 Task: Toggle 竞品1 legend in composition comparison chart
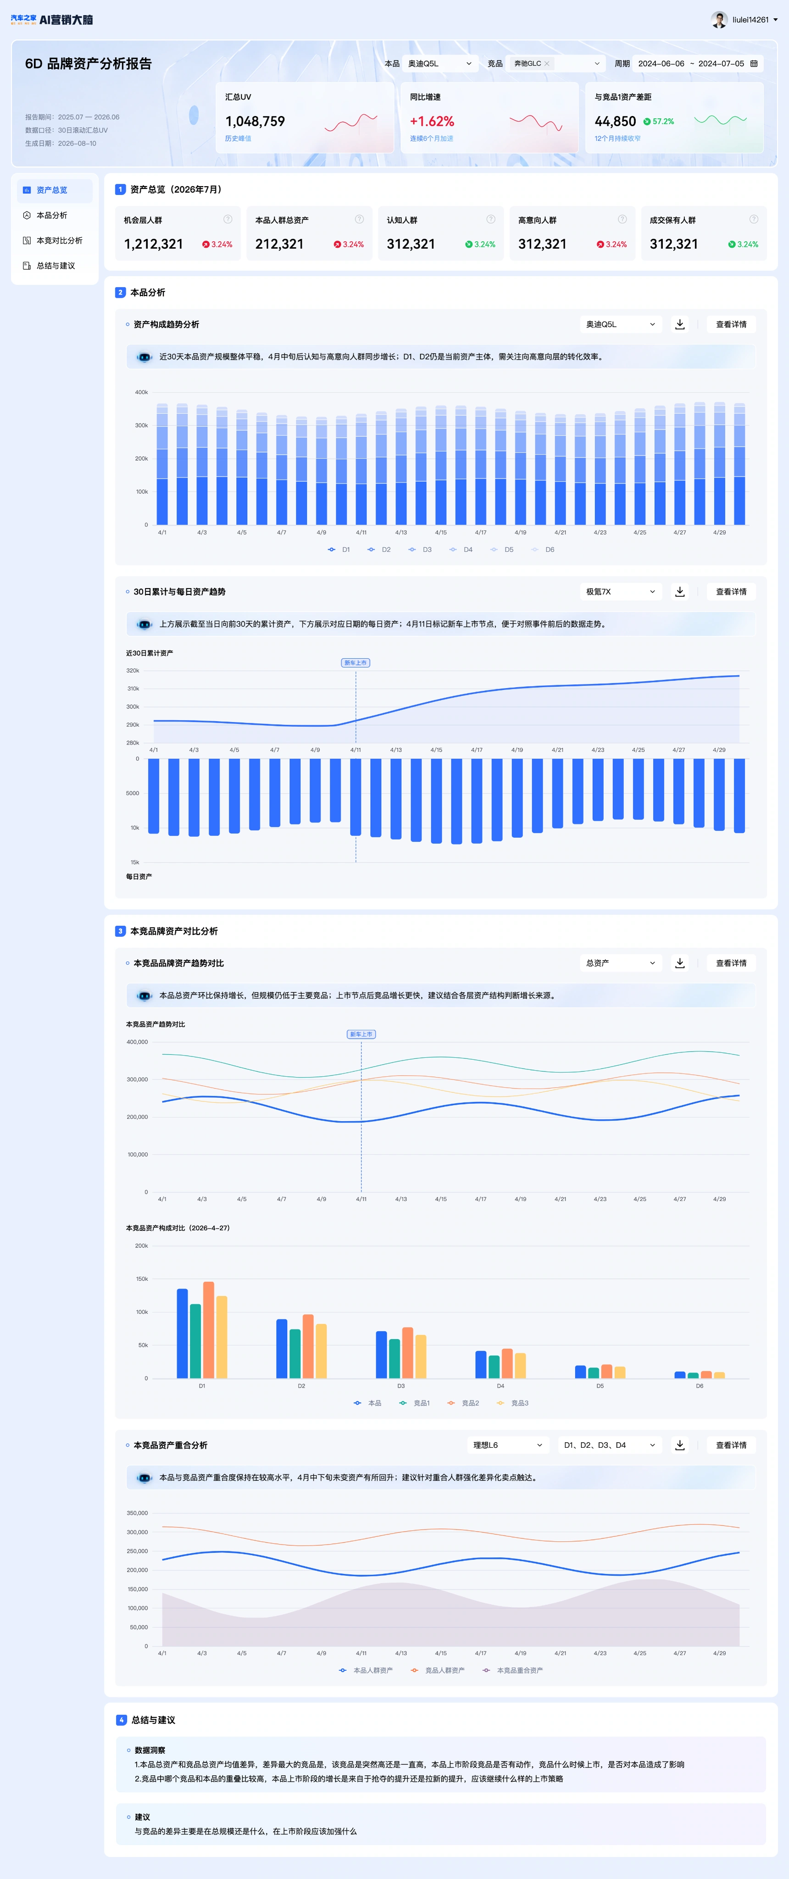click(x=414, y=1403)
